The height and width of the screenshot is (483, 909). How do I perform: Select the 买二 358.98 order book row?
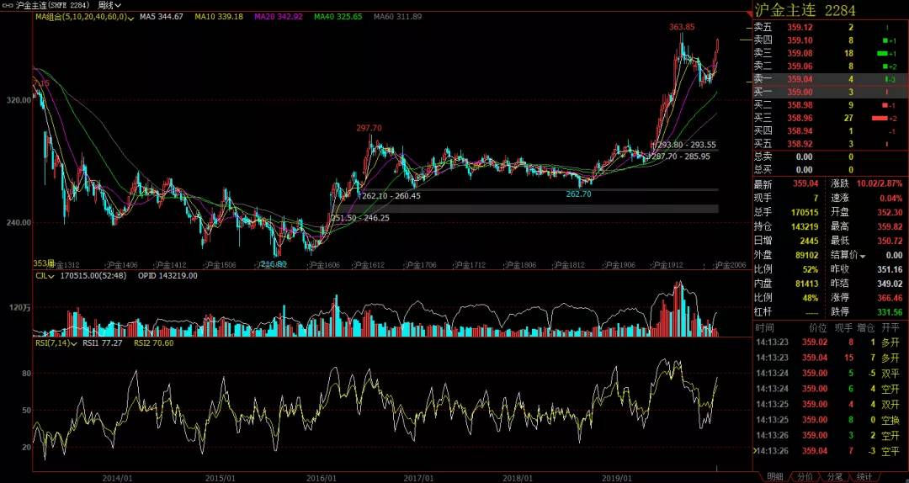[x=831, y=105]
